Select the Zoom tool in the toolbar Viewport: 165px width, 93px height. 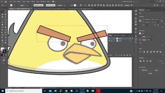pos(2,45)
